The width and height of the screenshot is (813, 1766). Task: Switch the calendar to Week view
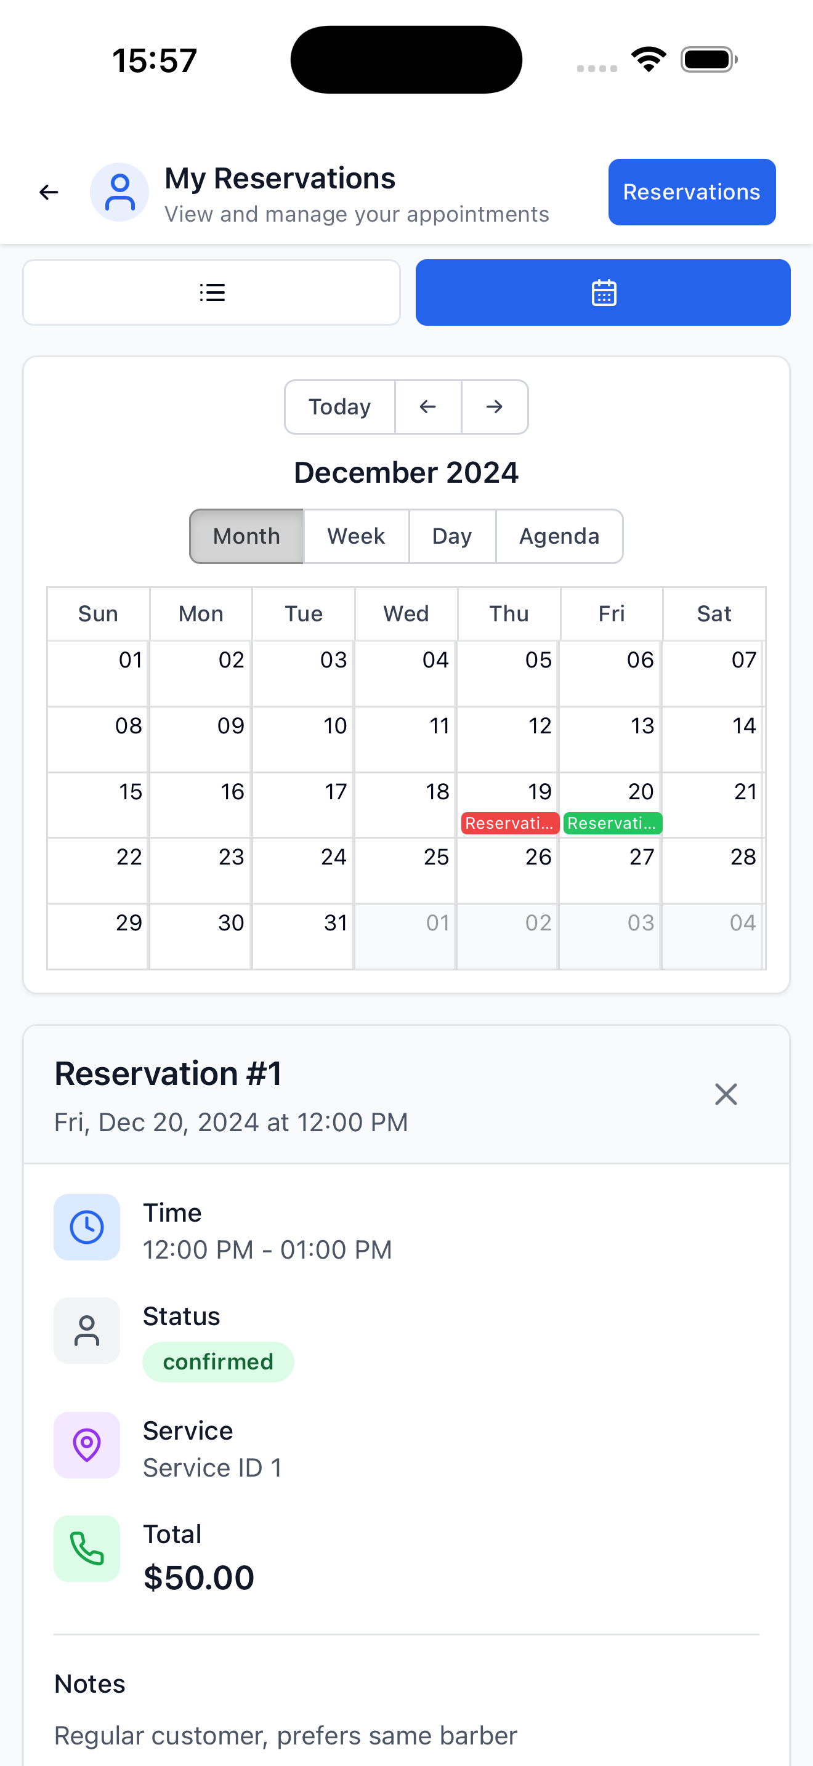click(356, 536)
